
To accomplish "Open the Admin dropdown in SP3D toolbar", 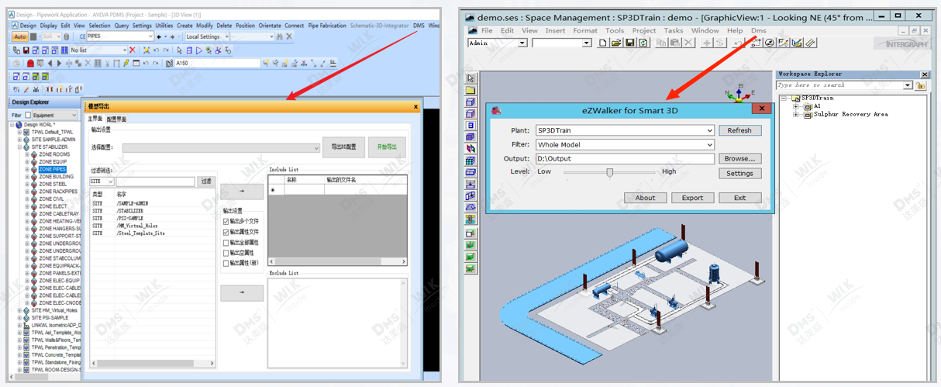I will pyautogui.click(x=497, y=43).
